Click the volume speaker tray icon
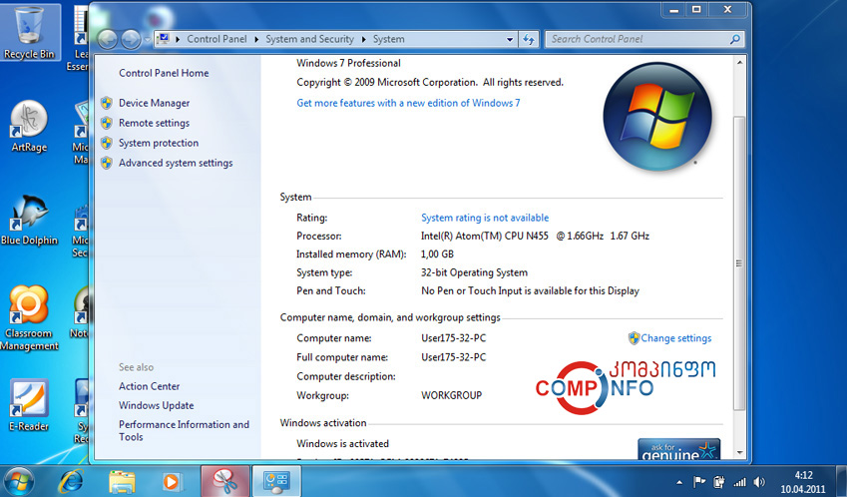Screen dimensions: 847x497 759,482
